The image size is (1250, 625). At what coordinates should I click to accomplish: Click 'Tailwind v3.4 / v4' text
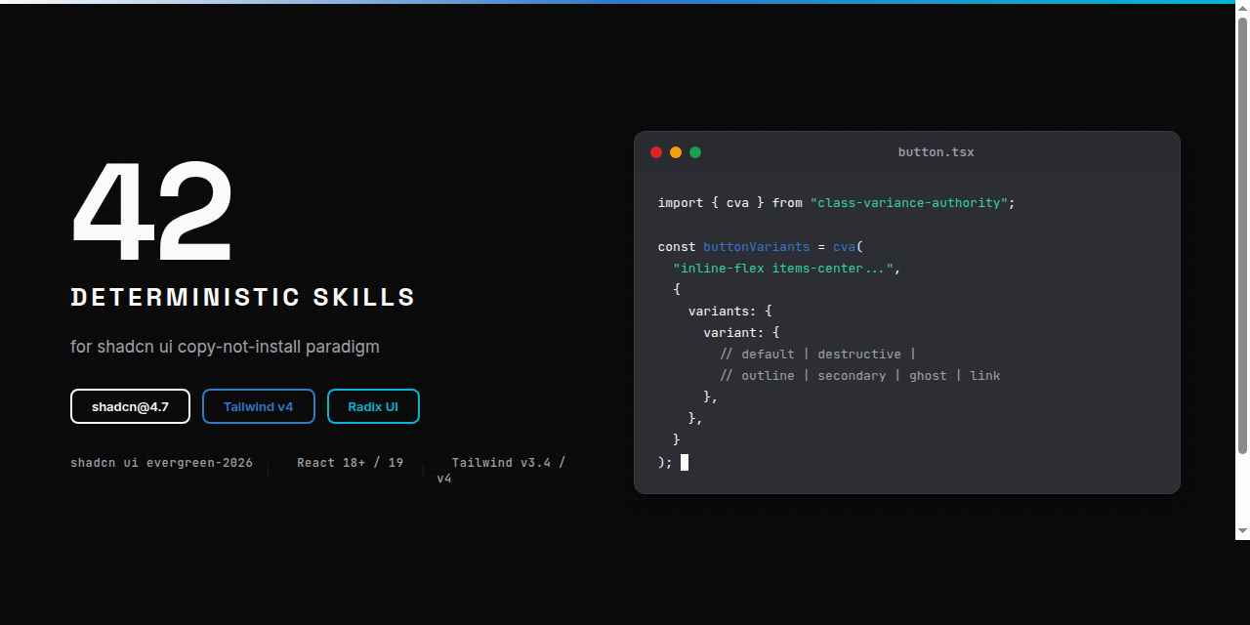point(501,471)
